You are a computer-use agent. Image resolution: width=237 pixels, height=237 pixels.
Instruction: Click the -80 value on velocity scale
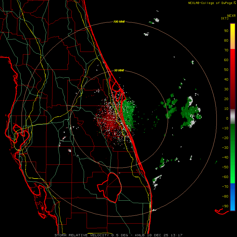225,196
